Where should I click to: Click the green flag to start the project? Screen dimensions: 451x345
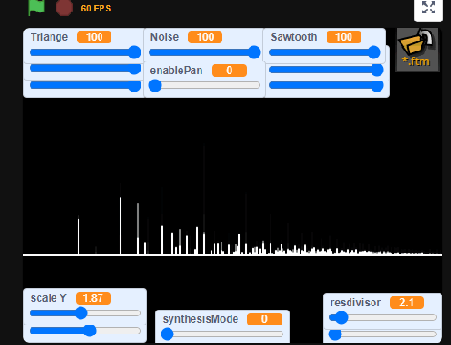click(x=36, y=7)
